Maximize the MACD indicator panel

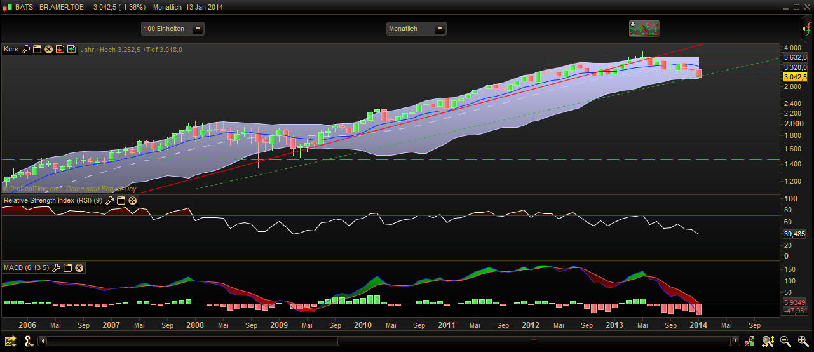(x=67, y=268)
